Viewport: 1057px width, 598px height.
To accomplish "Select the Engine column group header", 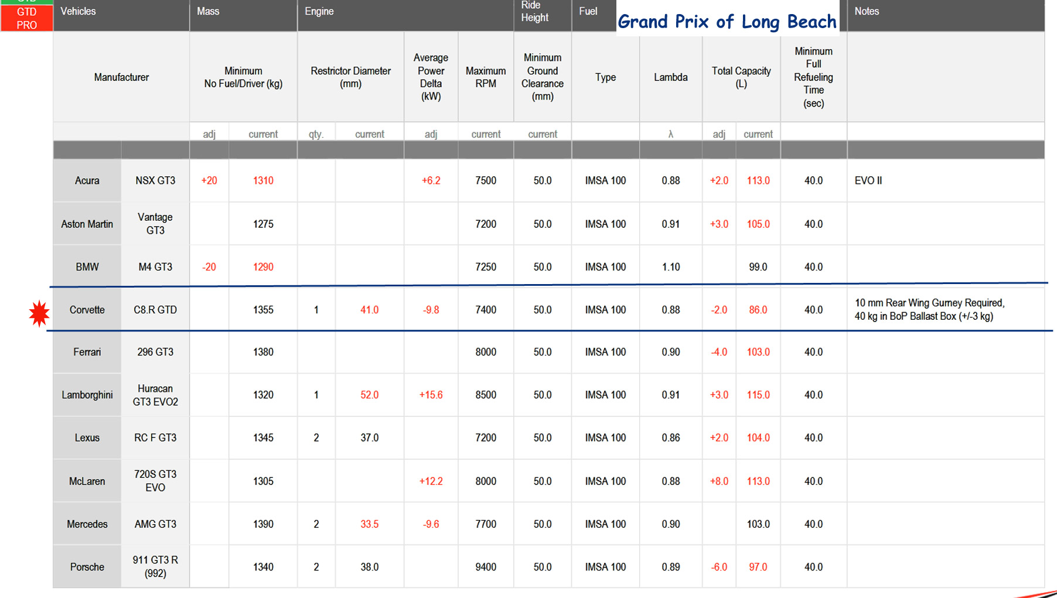I will coord(319,12).
